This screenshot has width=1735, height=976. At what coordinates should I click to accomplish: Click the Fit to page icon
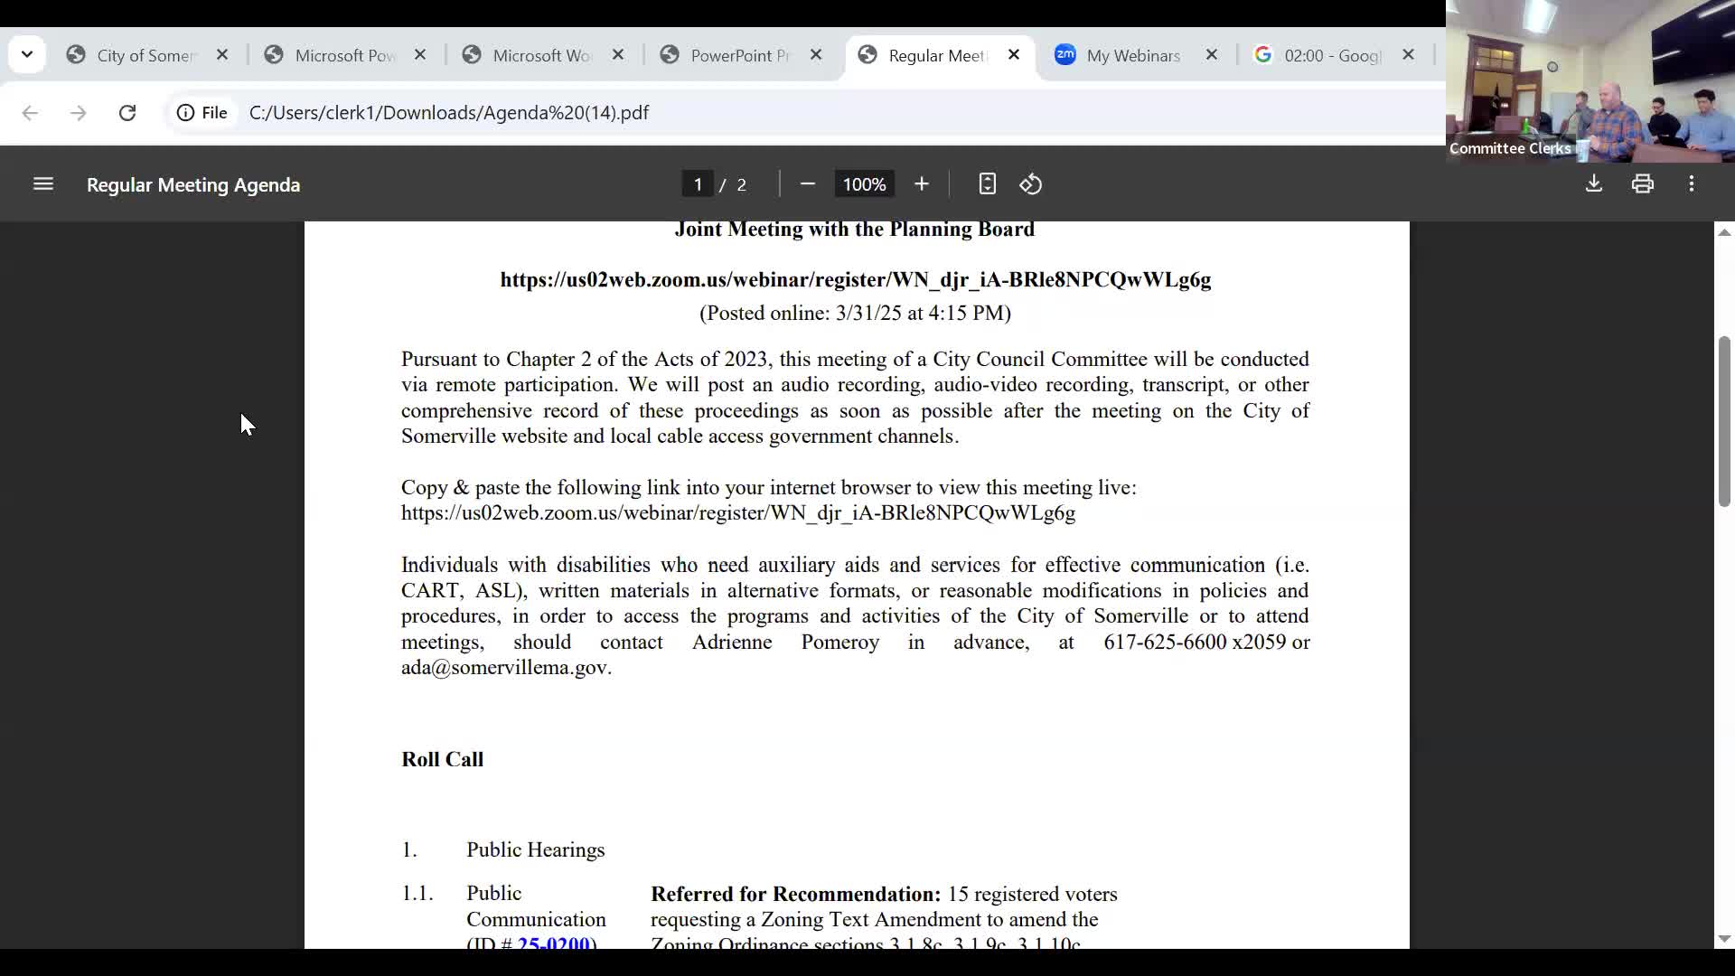pos(987,184)
